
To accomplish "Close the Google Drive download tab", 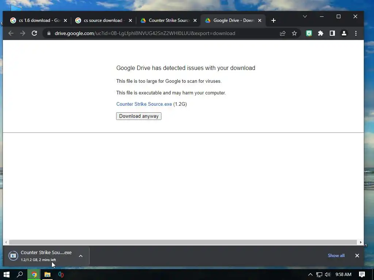I will (x=260, y=20).
